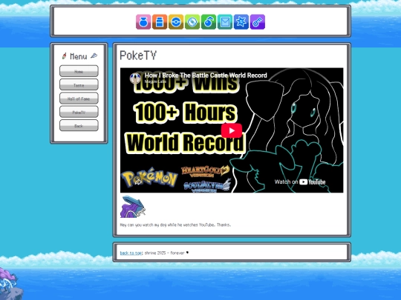Click the Suicune sprite below the video
Viewport: 401px width, 300px height.
tap(133, 207)
